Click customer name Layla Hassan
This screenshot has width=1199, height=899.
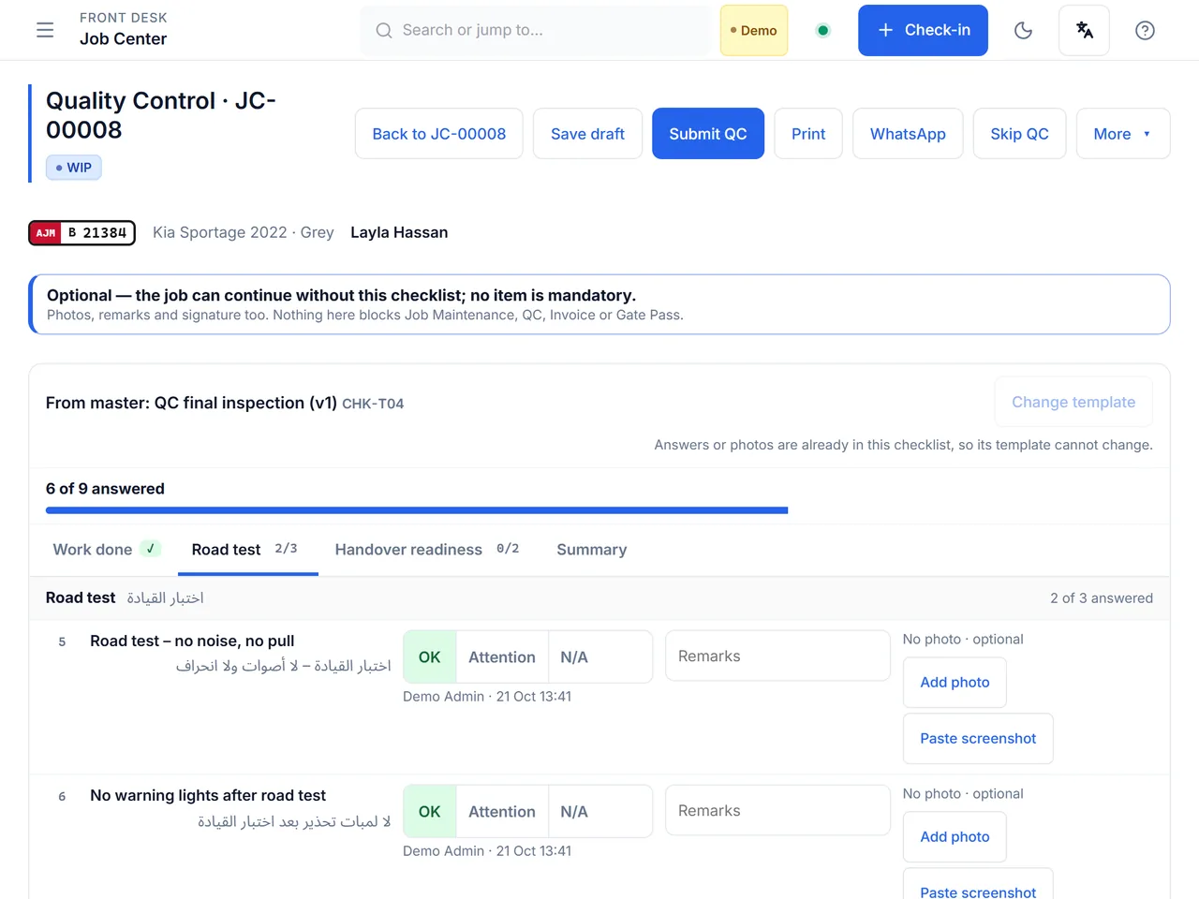pos(399,232)
